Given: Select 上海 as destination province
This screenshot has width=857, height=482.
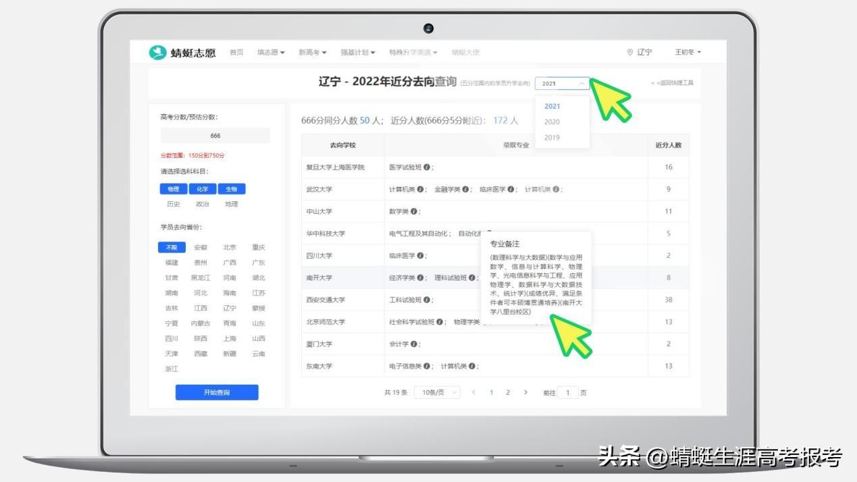Looking at the screenshot, I should click(x=230, y=339).
